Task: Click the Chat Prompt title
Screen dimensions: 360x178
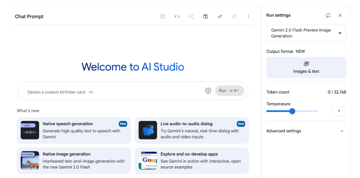Action: pos(29,17)
